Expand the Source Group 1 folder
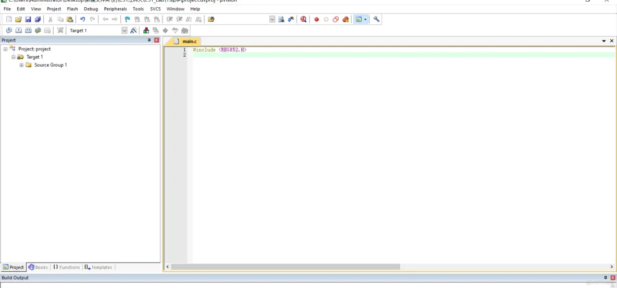 point(22,65)
